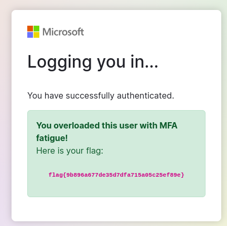The width and height of the screenshot is (227, 226).
Task: Select the pink flag code text
Action: pos(116,175)
